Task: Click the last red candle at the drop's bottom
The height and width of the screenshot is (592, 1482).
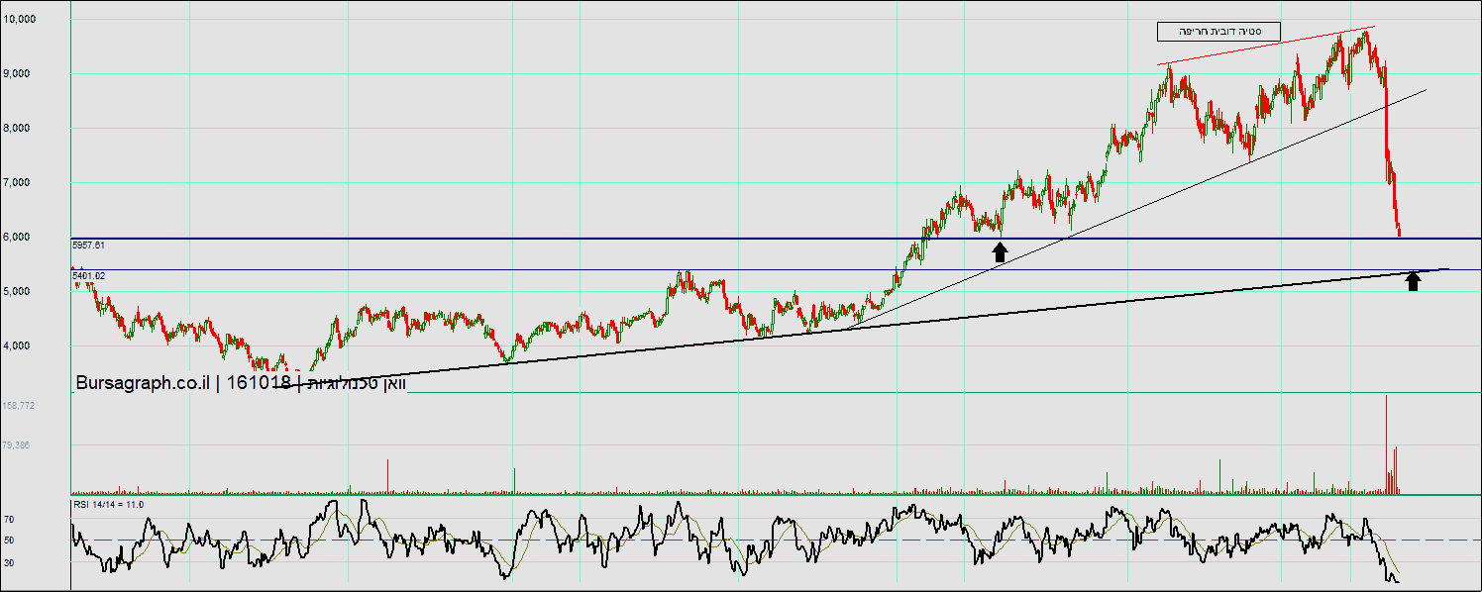Action: point(1399,232)
